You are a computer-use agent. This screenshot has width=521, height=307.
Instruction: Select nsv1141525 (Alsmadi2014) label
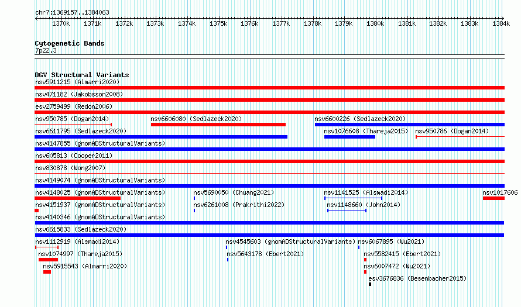366,192
